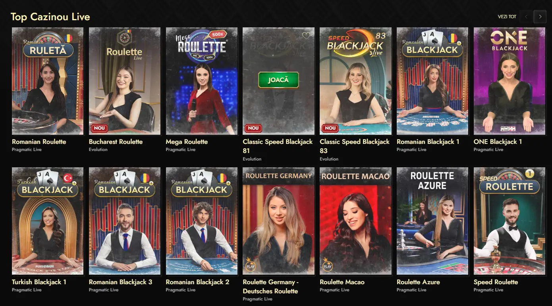Open the Romanian Blackjack 1 thumbnail
The width and height of the screenshot is (552, 306).
tap(432, 81)
